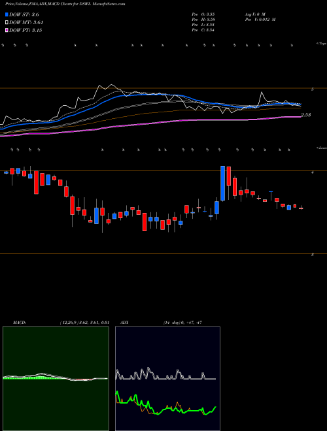Viewport: 327px width, 431px height.
Task: Click the axis label 3 on the candlestick chart
Action: click(313, 255)
